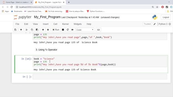Reload the current page

point(12,7)
